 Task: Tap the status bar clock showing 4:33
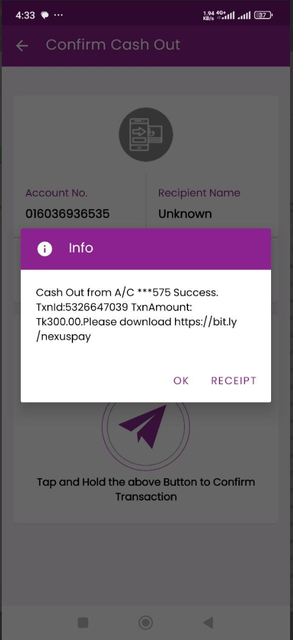click(26, 15)
